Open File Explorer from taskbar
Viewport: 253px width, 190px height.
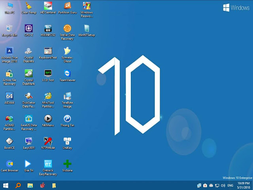tap(30, 186)
